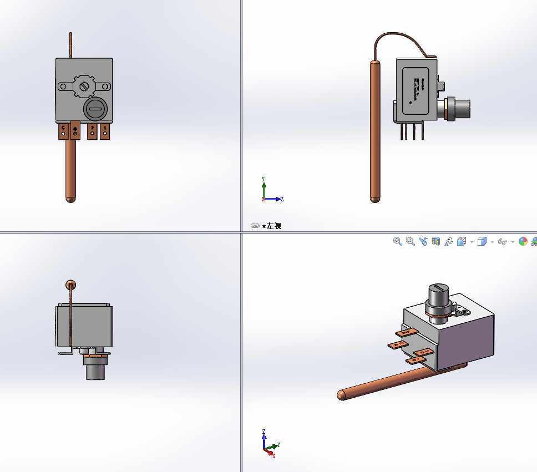Click the Previous View icon

pyautogui.click(x=423, y=241)
